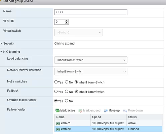Set Notify switches to Yes
Image resolution: width=166 pixels, height=134 pixels.
click(56, 82)
